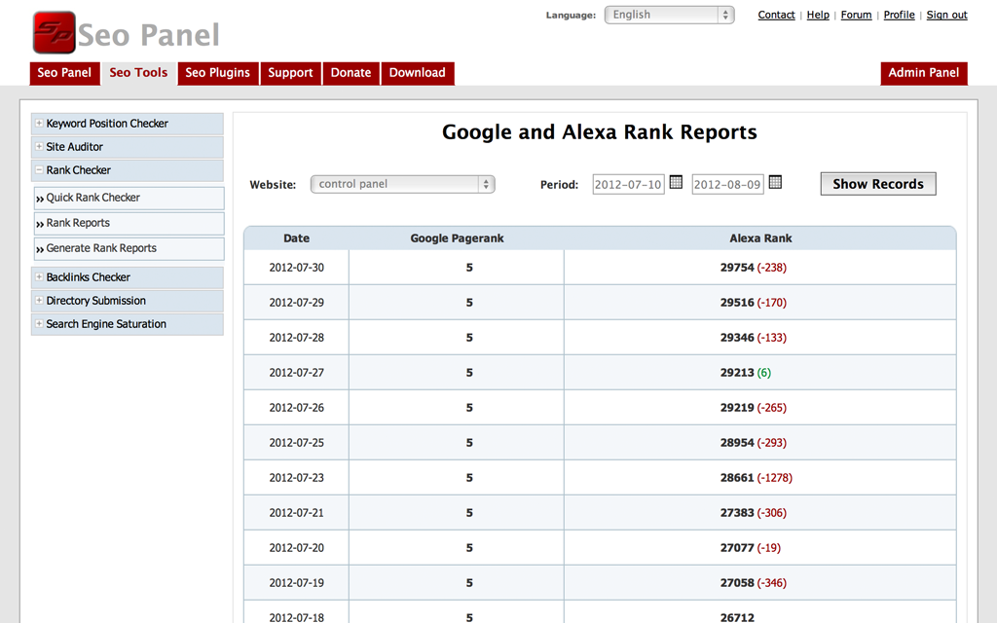The image size is (997, 623).
Task: Expand the Site Auditor menu
Action: (74, 147)
